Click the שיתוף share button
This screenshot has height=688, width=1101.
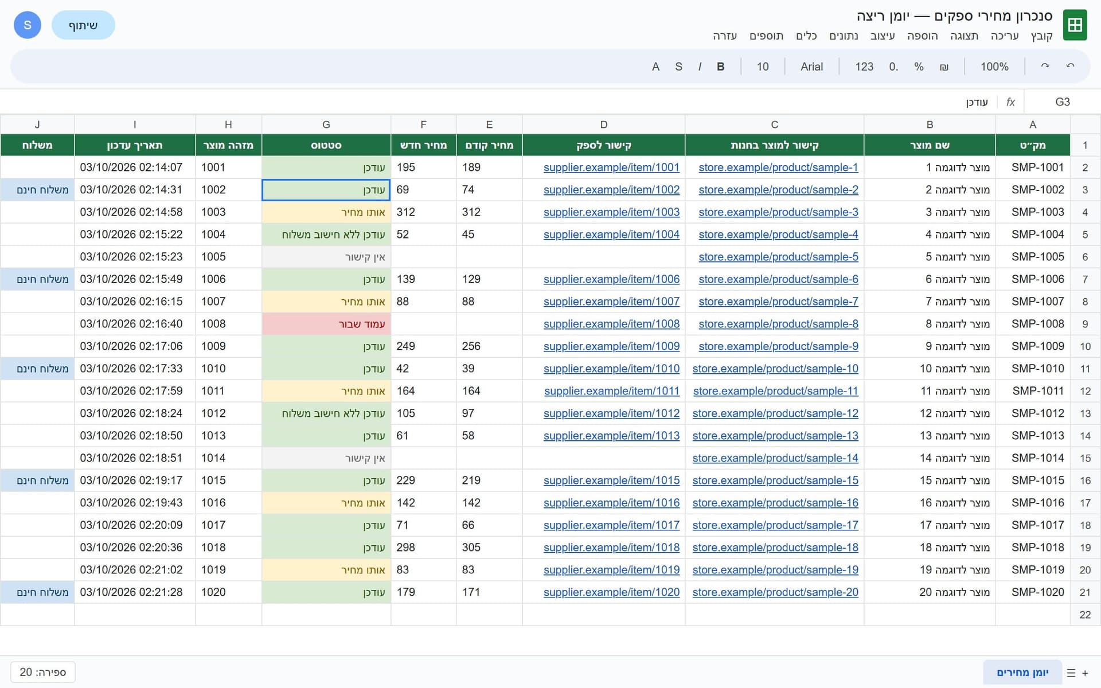point(83,25)
